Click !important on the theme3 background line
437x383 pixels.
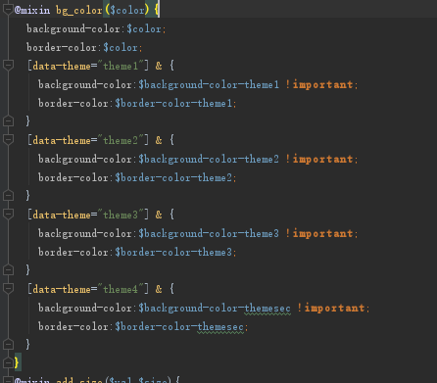pyautogui.click(x=319, y=234)
